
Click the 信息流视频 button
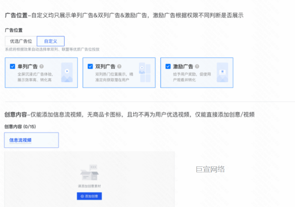click(x=32, y=140)
